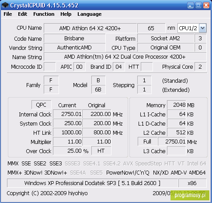The width and height of the screenshot is (212, 203).
Task: Minimize the CrystalCPUID window
Action: tap(190, 5)
